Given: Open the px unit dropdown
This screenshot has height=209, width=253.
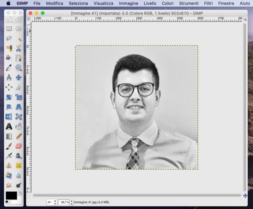Looking at the screenshot, I should pyautogui.click(x=51, y=202).
